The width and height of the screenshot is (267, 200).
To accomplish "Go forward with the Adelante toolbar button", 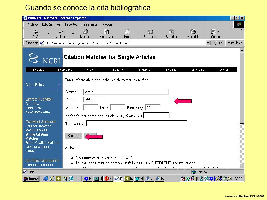I will pos(61,34).
